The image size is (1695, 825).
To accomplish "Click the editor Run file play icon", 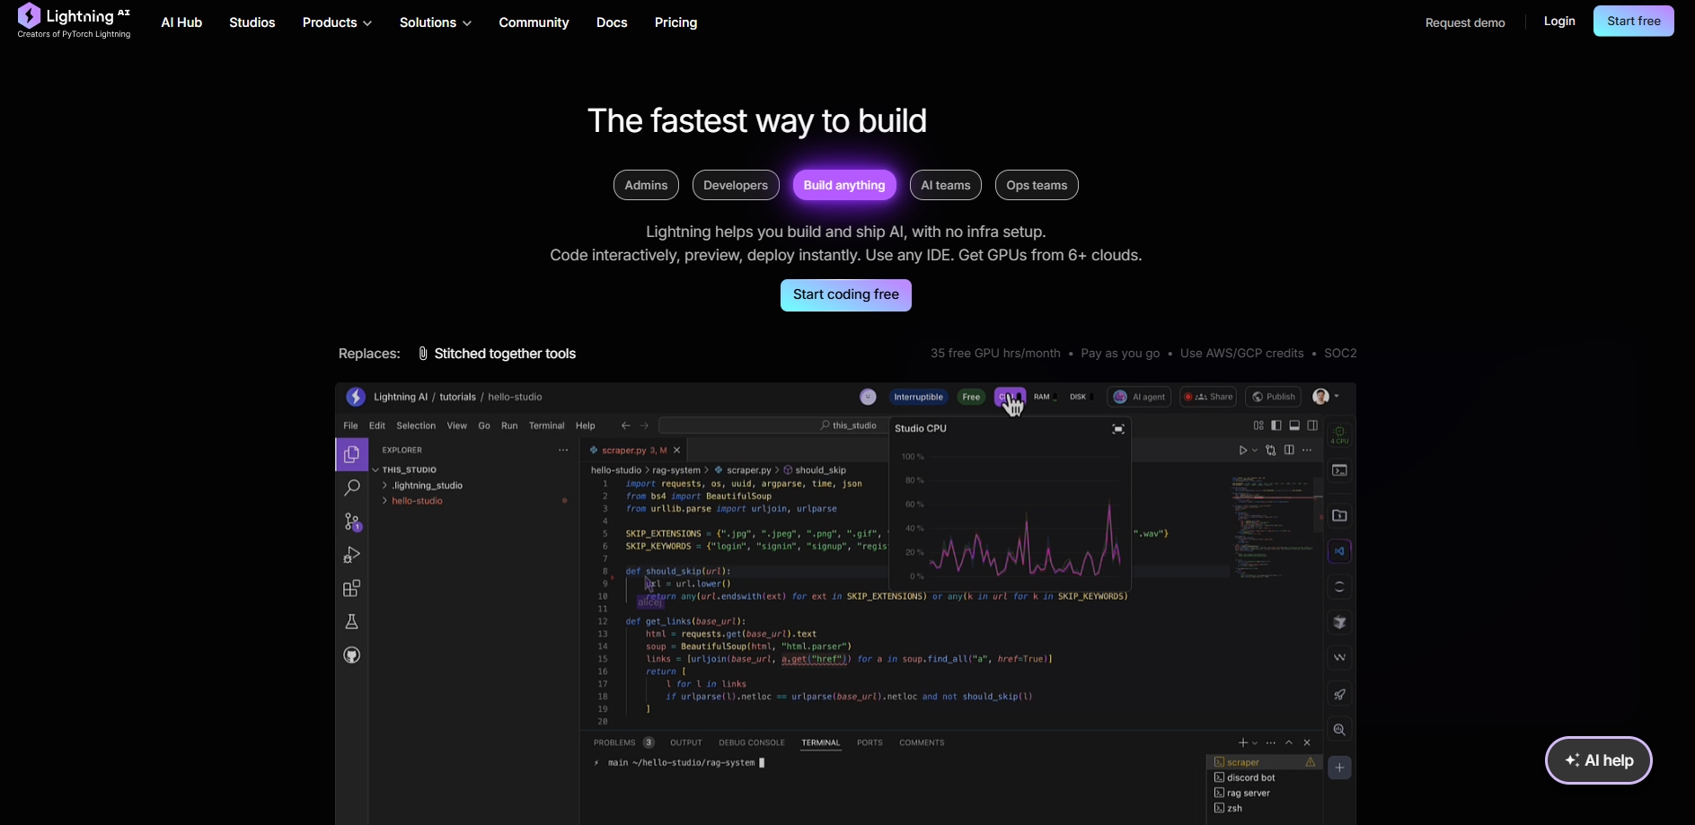I will [1243, 451].
